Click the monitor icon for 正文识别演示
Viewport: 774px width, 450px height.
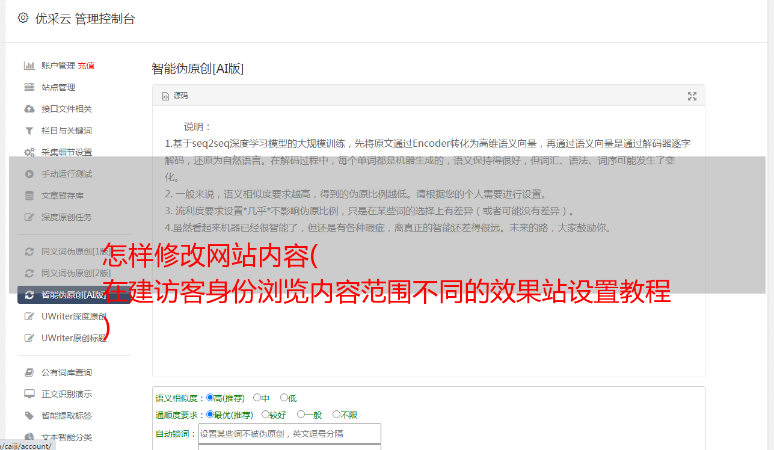tap(29, 394)
